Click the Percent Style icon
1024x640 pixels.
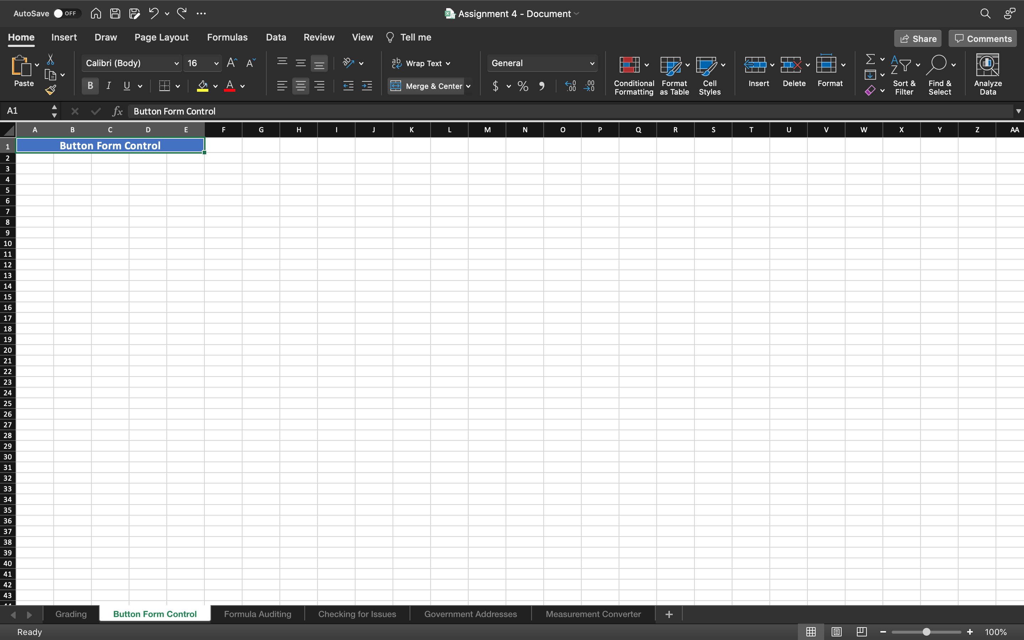(x=523, y=86)
